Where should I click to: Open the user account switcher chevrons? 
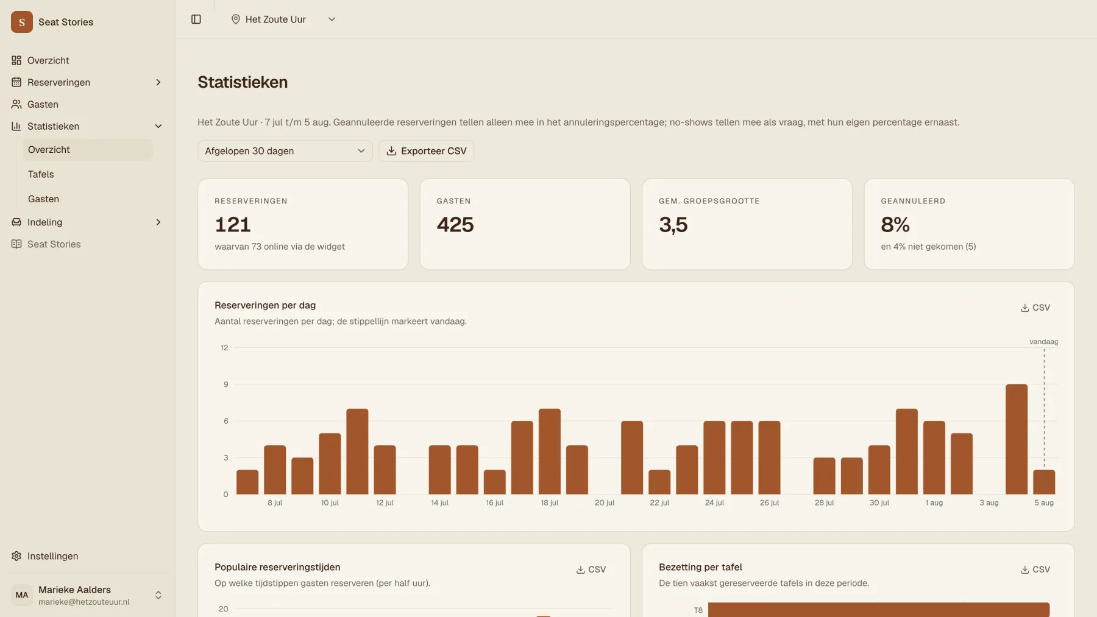(158, 595)
